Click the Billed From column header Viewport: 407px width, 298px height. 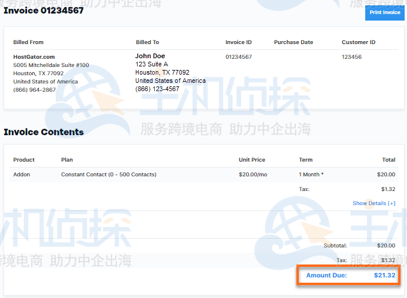pyautogui.click(x=28, y=42)
